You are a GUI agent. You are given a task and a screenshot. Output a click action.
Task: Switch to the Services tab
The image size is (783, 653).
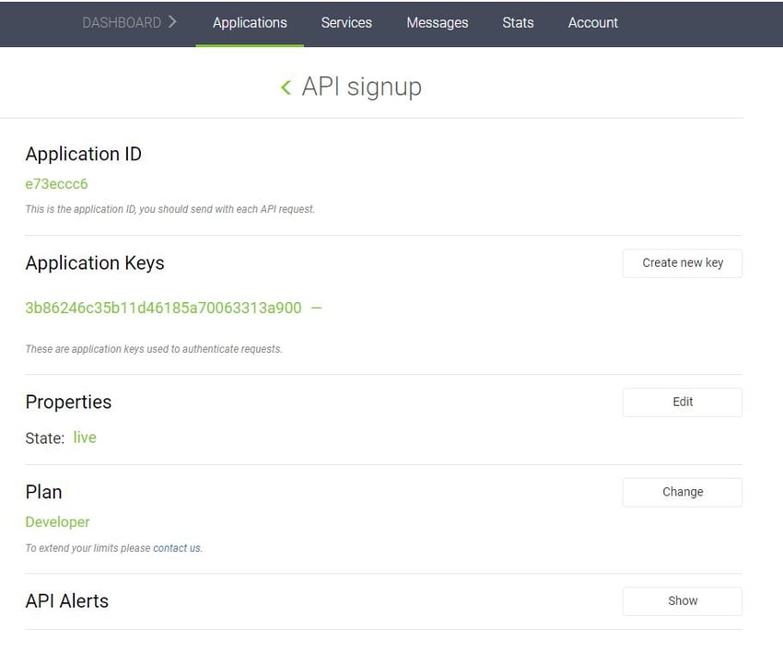coord(346,23)
